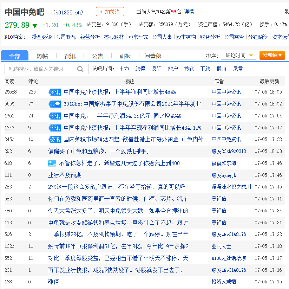Click hot word 抄底
The width and height of the screenshot is (289, 289).
pos(189,69)
